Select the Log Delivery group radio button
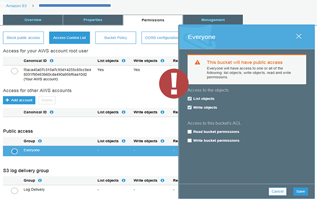 click(x=14, y=191)
